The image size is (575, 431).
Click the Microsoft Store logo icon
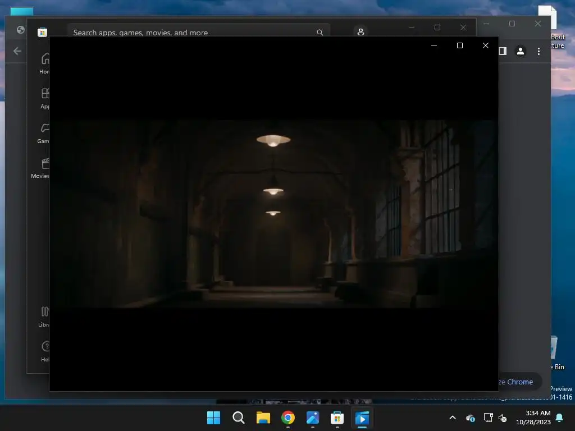tap(42, 32)
